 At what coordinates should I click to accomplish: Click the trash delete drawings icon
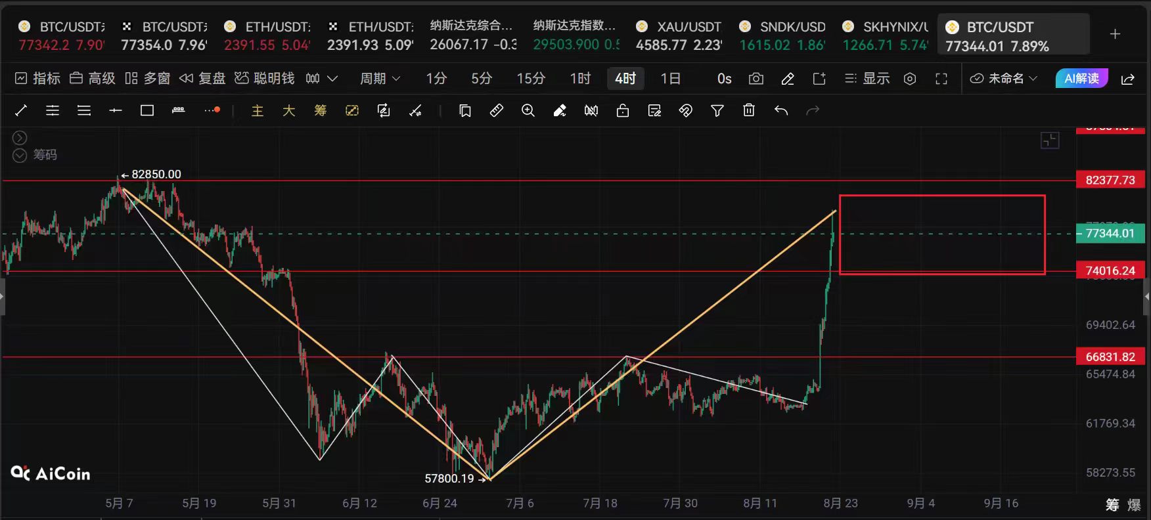coord(749,110)
